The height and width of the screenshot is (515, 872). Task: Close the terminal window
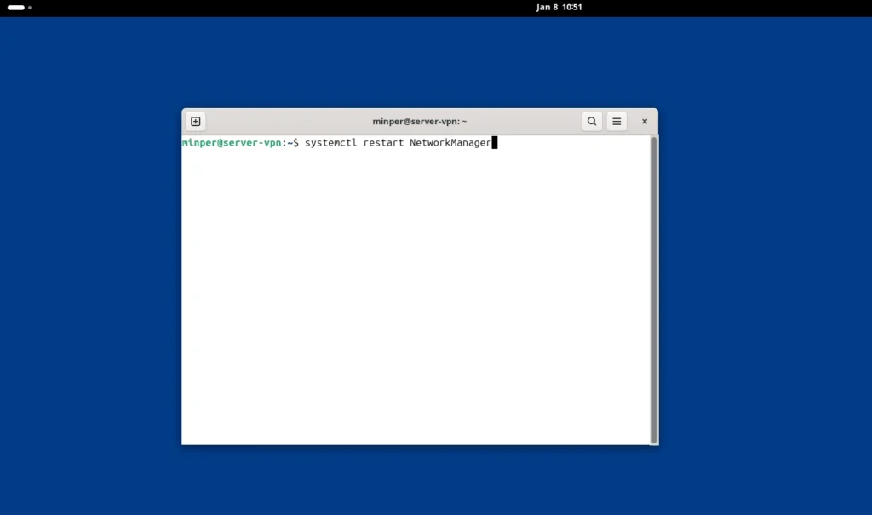point(645,121)
